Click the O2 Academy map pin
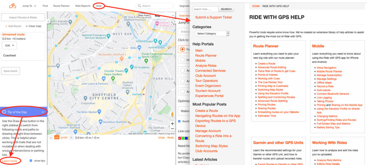This screenshot has height=165, width=367. click(x=132, y=67)
